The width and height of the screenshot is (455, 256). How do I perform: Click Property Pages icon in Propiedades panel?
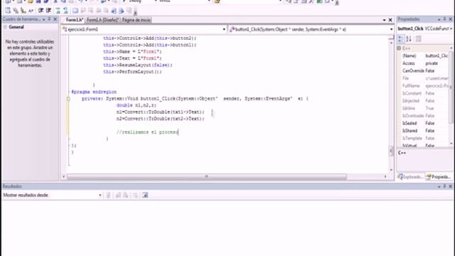coord(418,39)
